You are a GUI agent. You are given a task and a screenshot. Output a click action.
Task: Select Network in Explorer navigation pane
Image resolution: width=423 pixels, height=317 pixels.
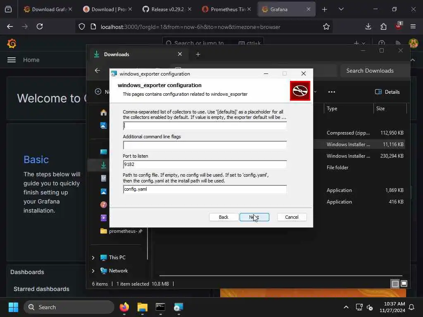point(118,271)
